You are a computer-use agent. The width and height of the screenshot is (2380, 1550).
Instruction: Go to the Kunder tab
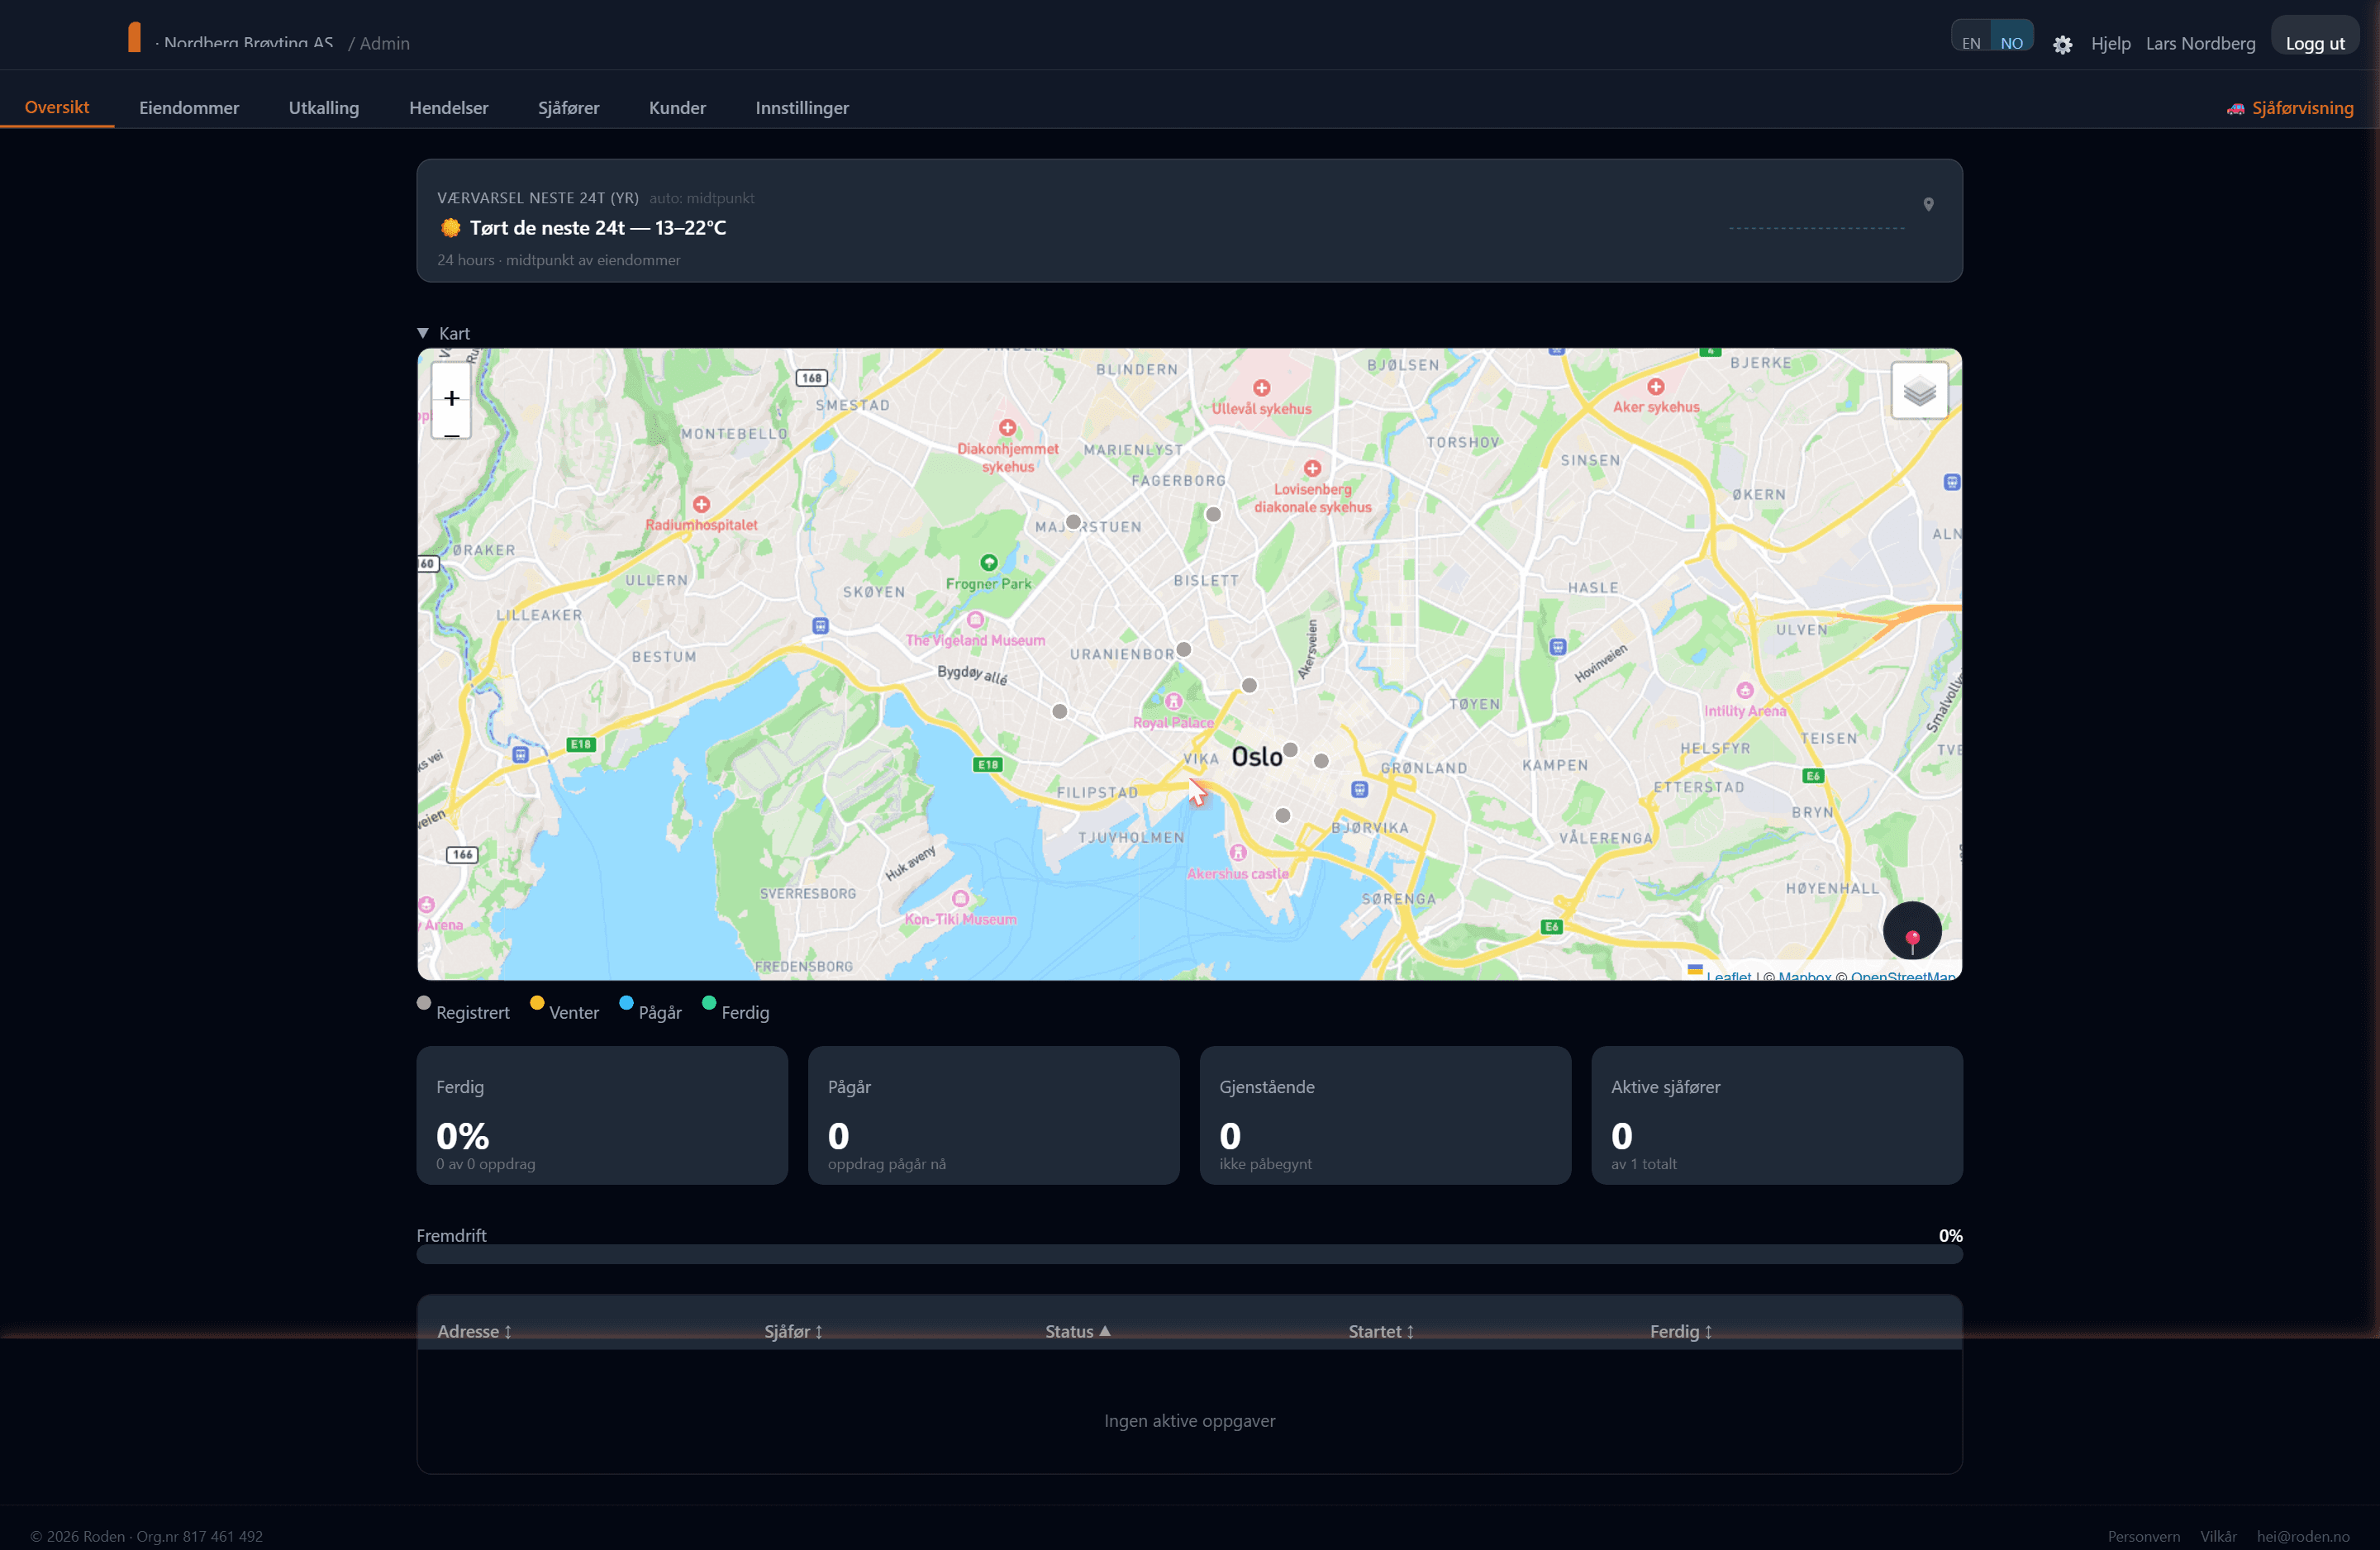[677, 108]
